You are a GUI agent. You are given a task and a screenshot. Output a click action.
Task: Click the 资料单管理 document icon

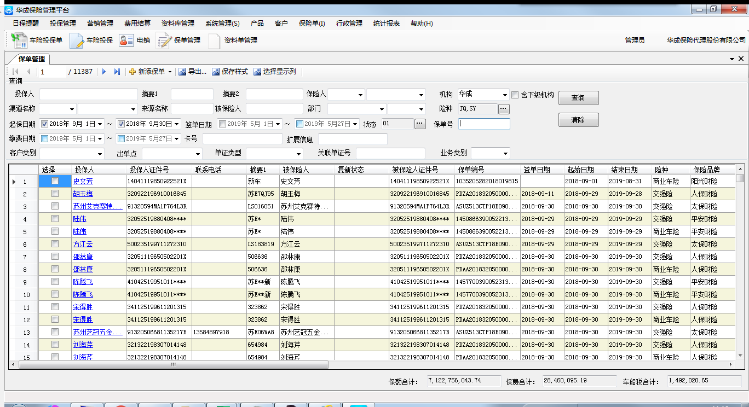(214, 40)
